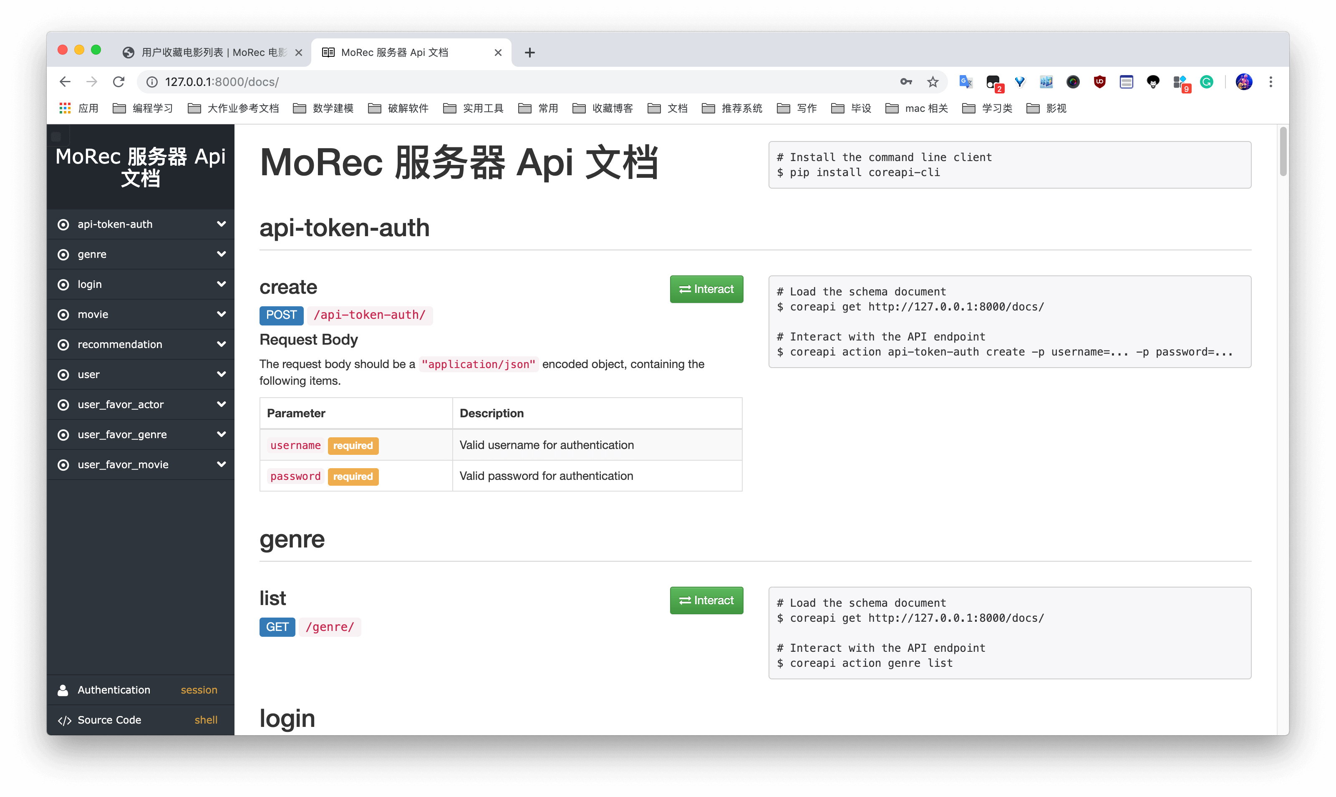Click Interact button for create endpoint
This screenshot has height=797, width=1336.
pos(706,288)
